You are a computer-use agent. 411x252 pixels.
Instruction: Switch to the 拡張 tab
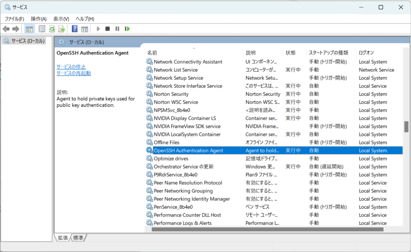[x=63, y=238]
